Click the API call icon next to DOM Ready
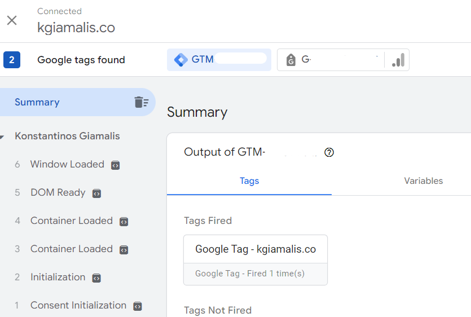 coord(96,193)
